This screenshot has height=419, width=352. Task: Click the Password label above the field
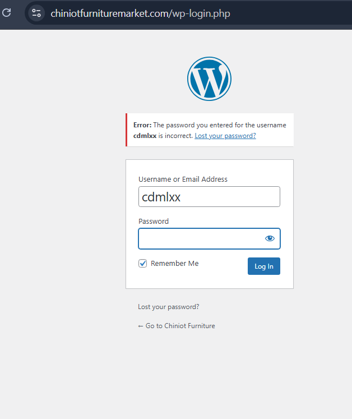[x=154, y=221]
